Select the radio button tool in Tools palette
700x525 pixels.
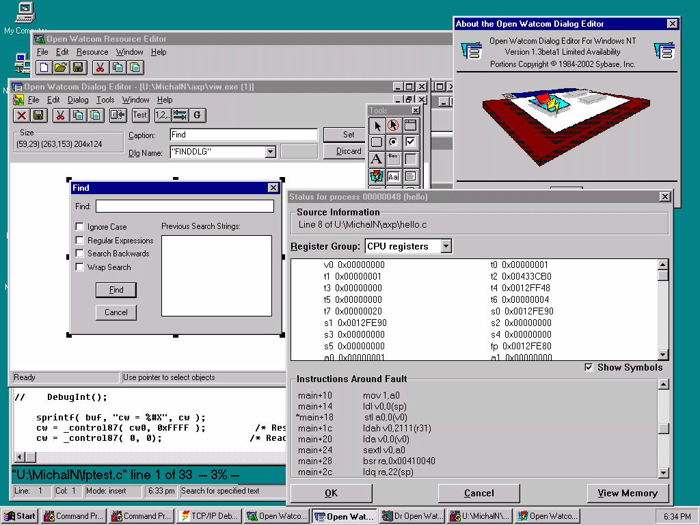(x=393, y=142)
